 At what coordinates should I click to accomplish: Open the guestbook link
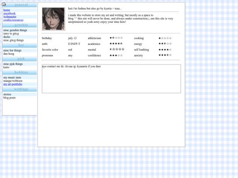tap(9, 14)
